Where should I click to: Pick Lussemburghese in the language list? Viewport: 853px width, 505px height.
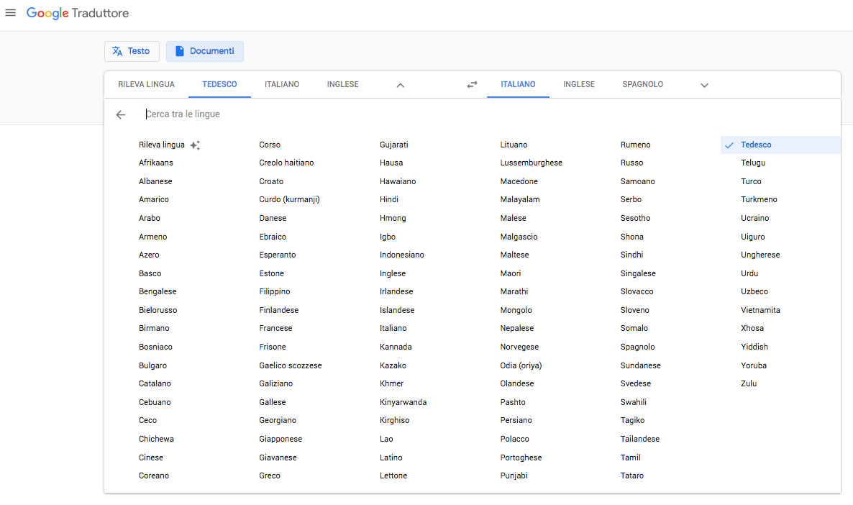click(x=531, y=163)
